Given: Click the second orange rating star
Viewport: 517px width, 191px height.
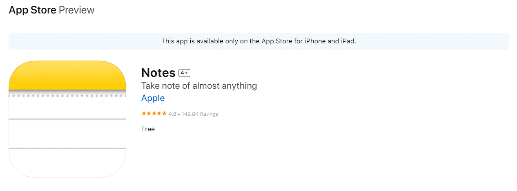Looking at the screenshot, I should tap(149, 114).
